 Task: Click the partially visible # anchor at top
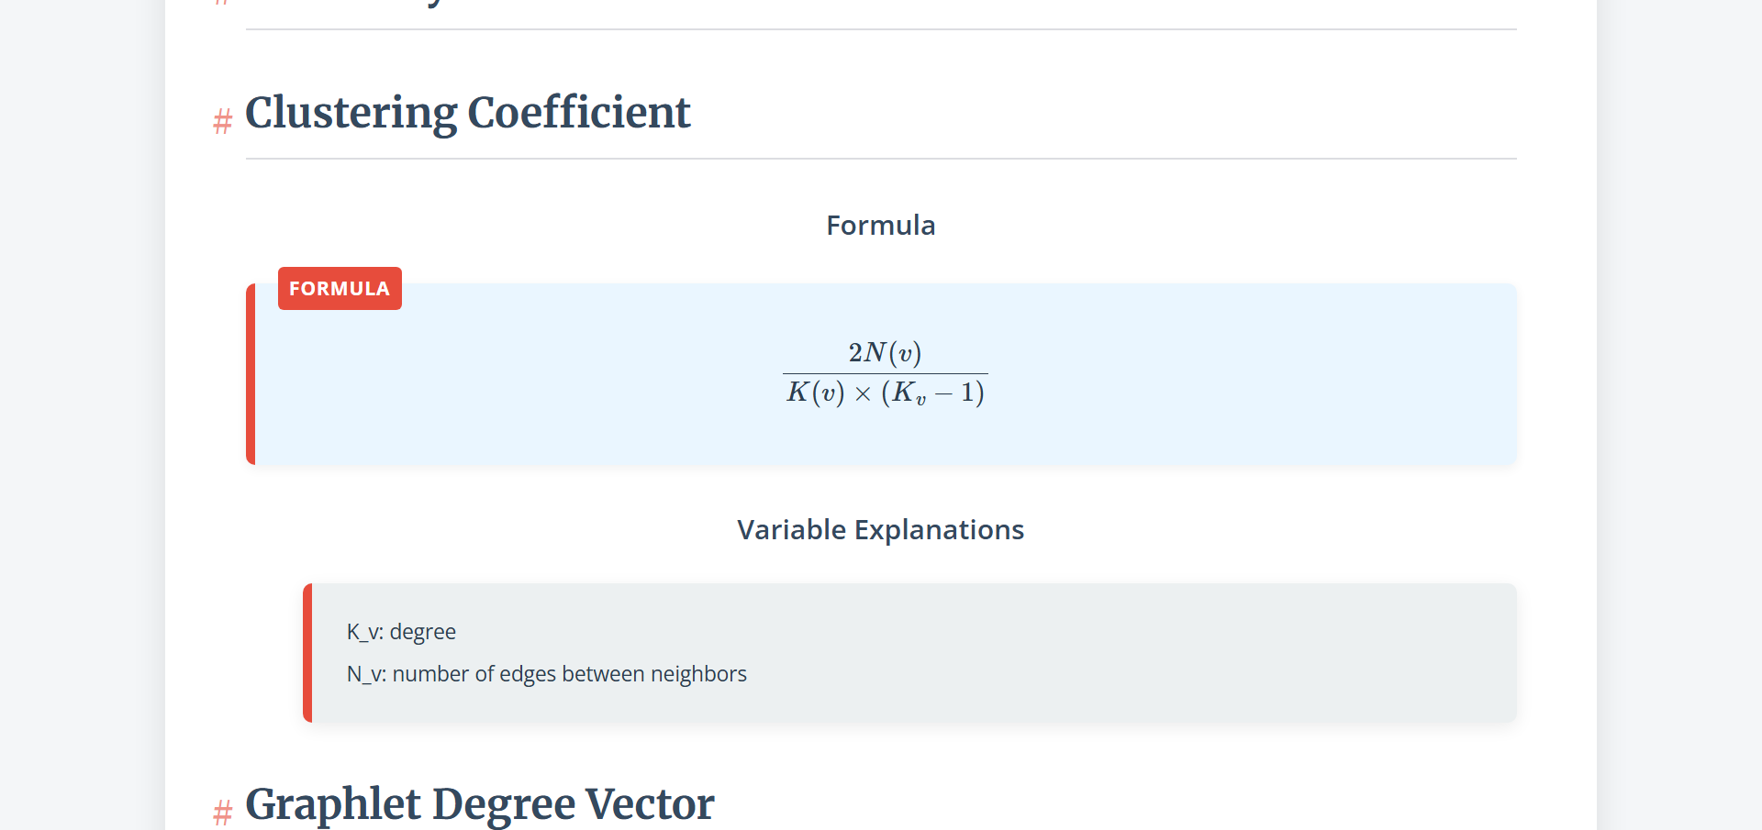click(220, 3)
